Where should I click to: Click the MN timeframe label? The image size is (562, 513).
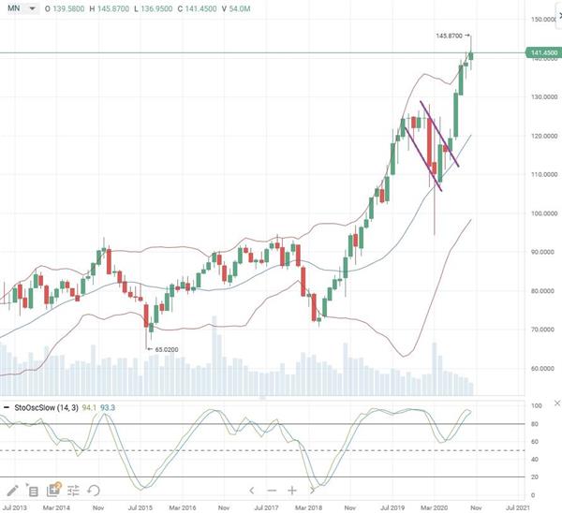pos(14,7)
